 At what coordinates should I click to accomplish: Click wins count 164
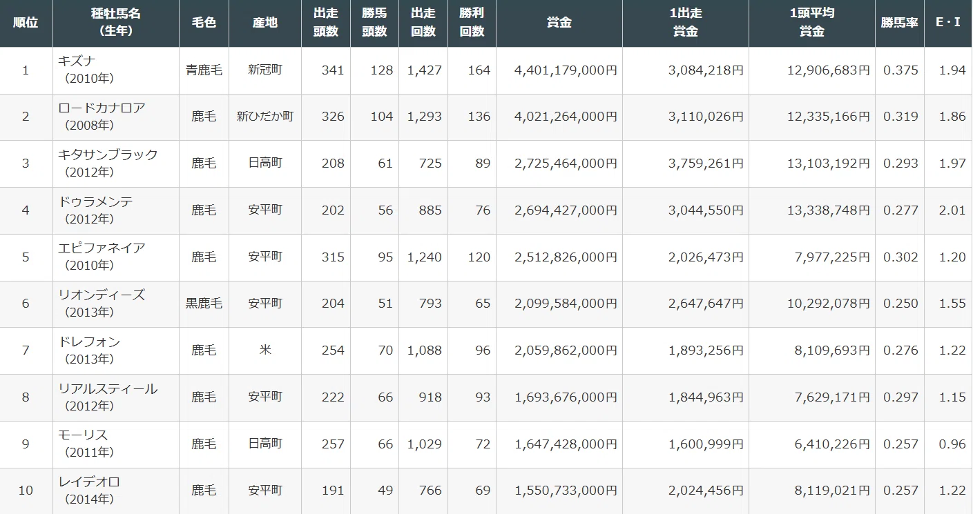click(479, 70)
